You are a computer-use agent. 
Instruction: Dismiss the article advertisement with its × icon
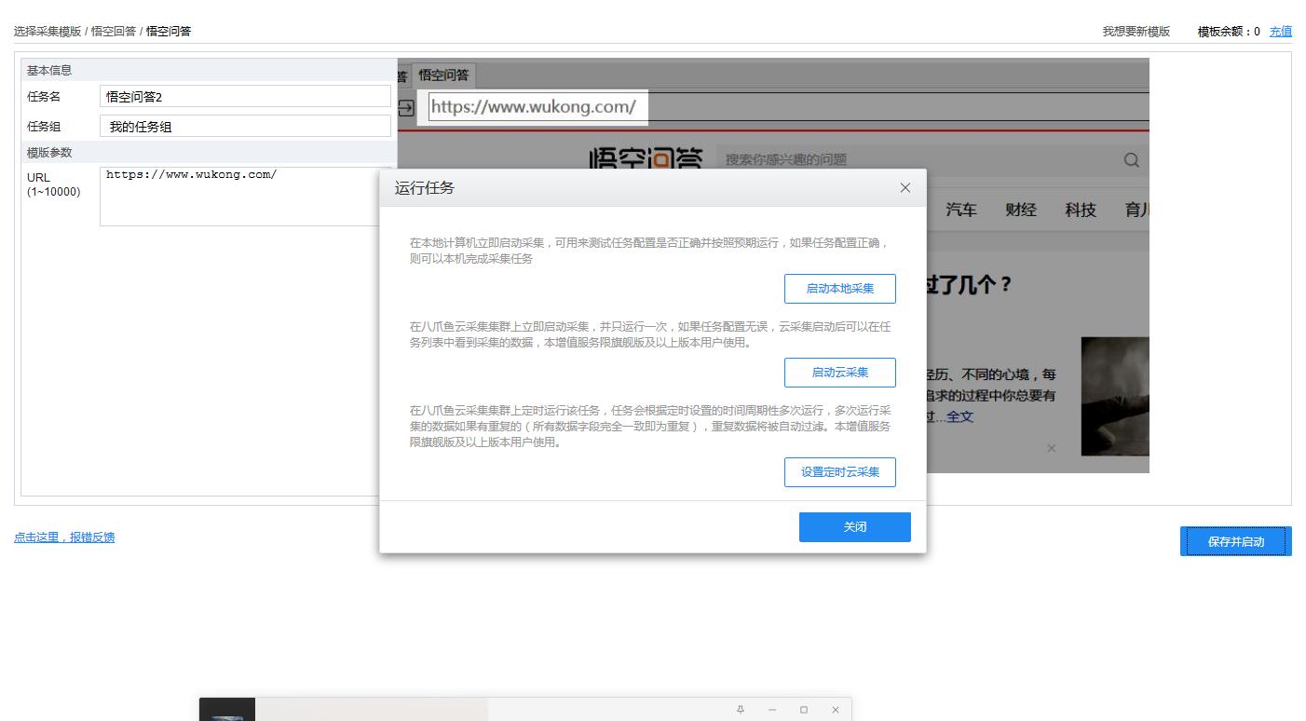click(x=1051, y=446)
